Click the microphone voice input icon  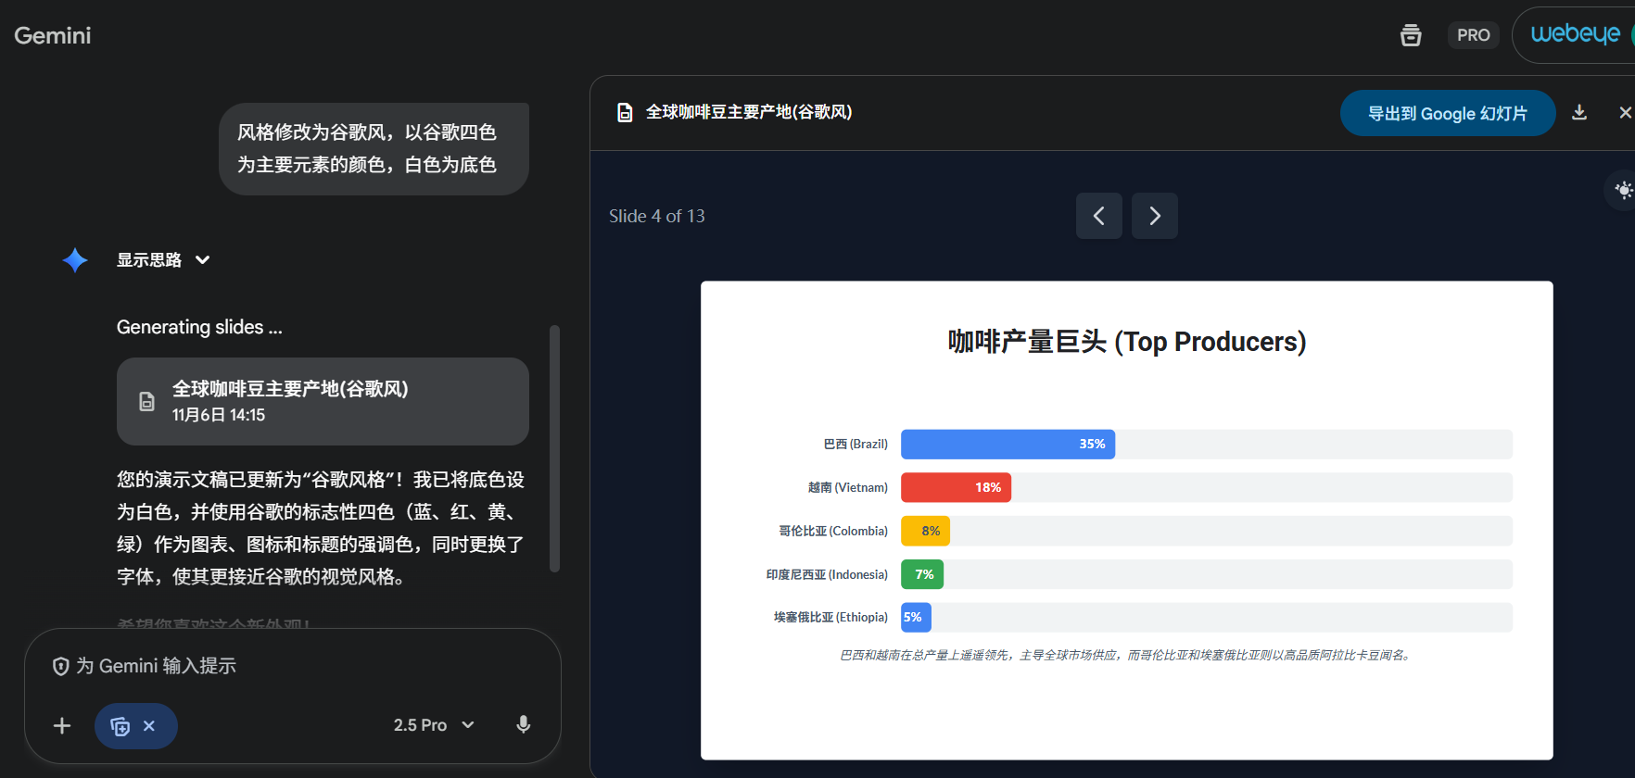(523, 725)
